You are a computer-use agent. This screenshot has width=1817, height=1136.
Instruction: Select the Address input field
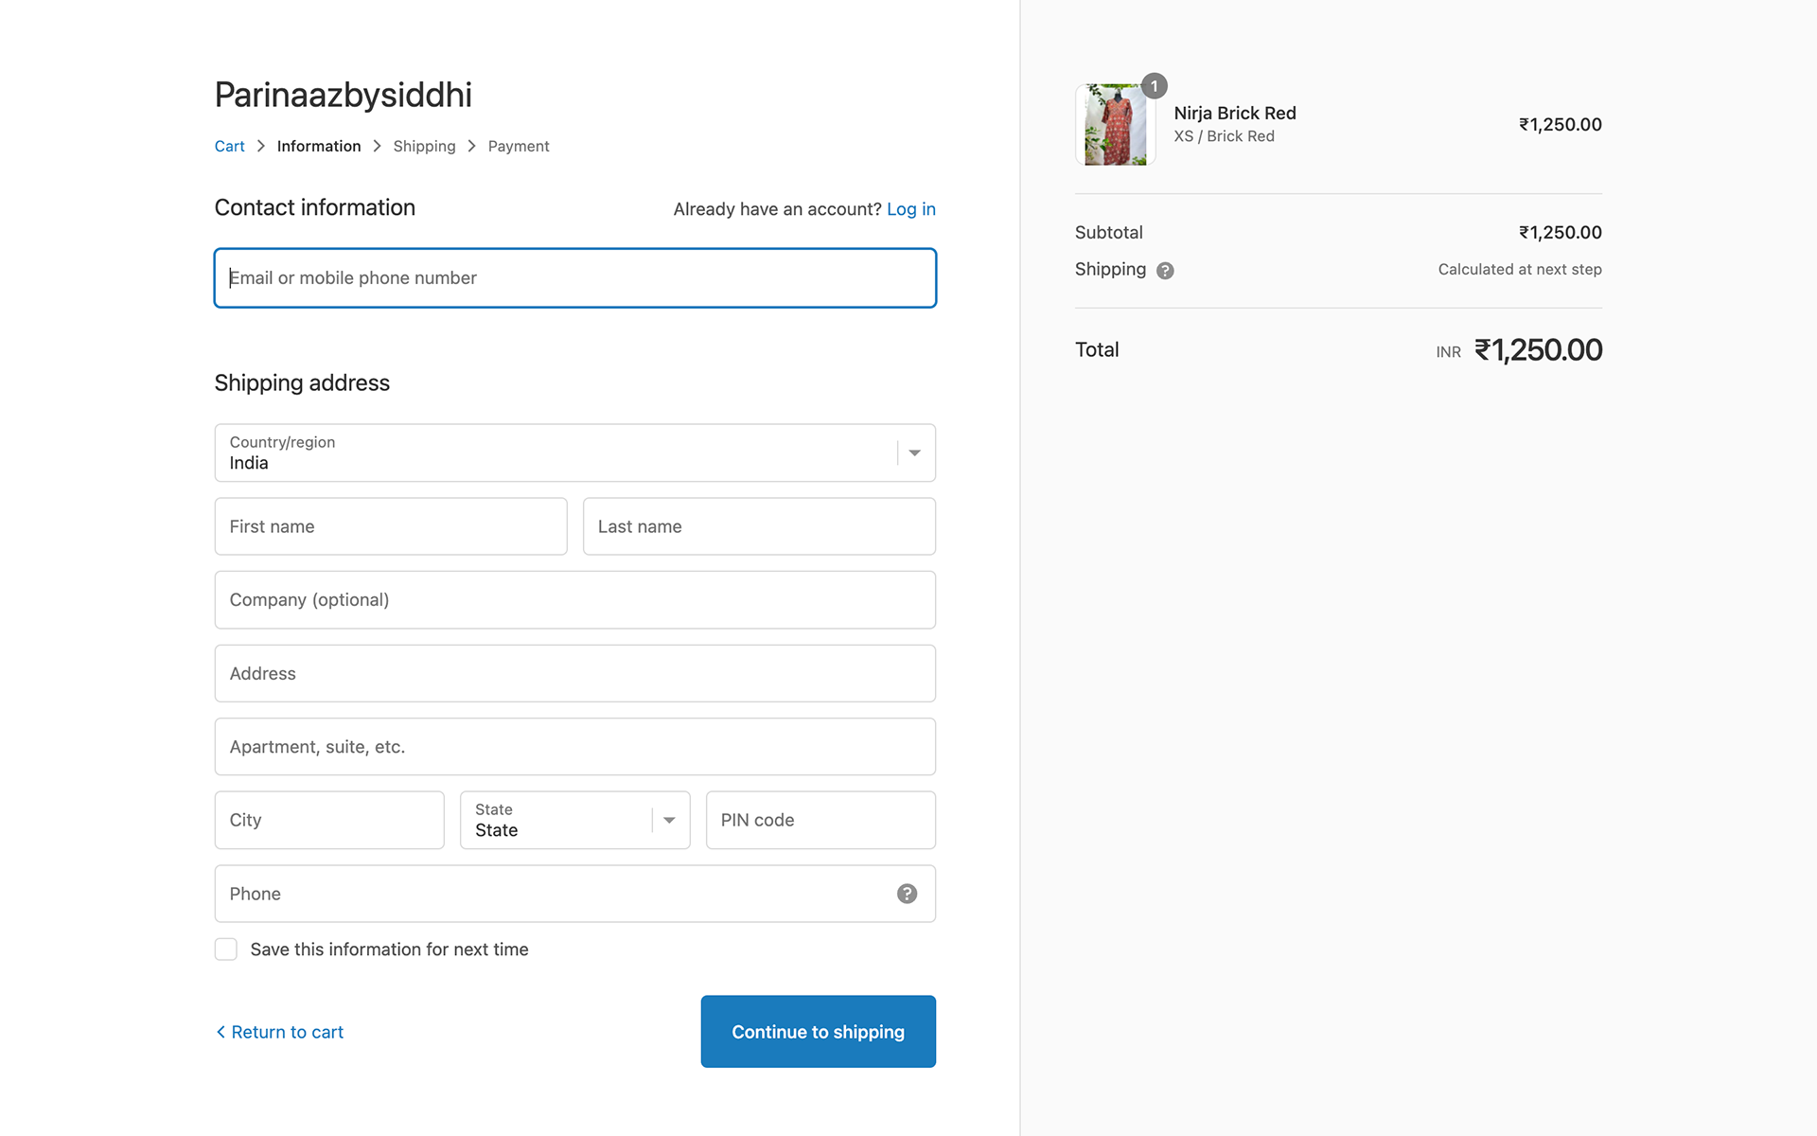574,673
